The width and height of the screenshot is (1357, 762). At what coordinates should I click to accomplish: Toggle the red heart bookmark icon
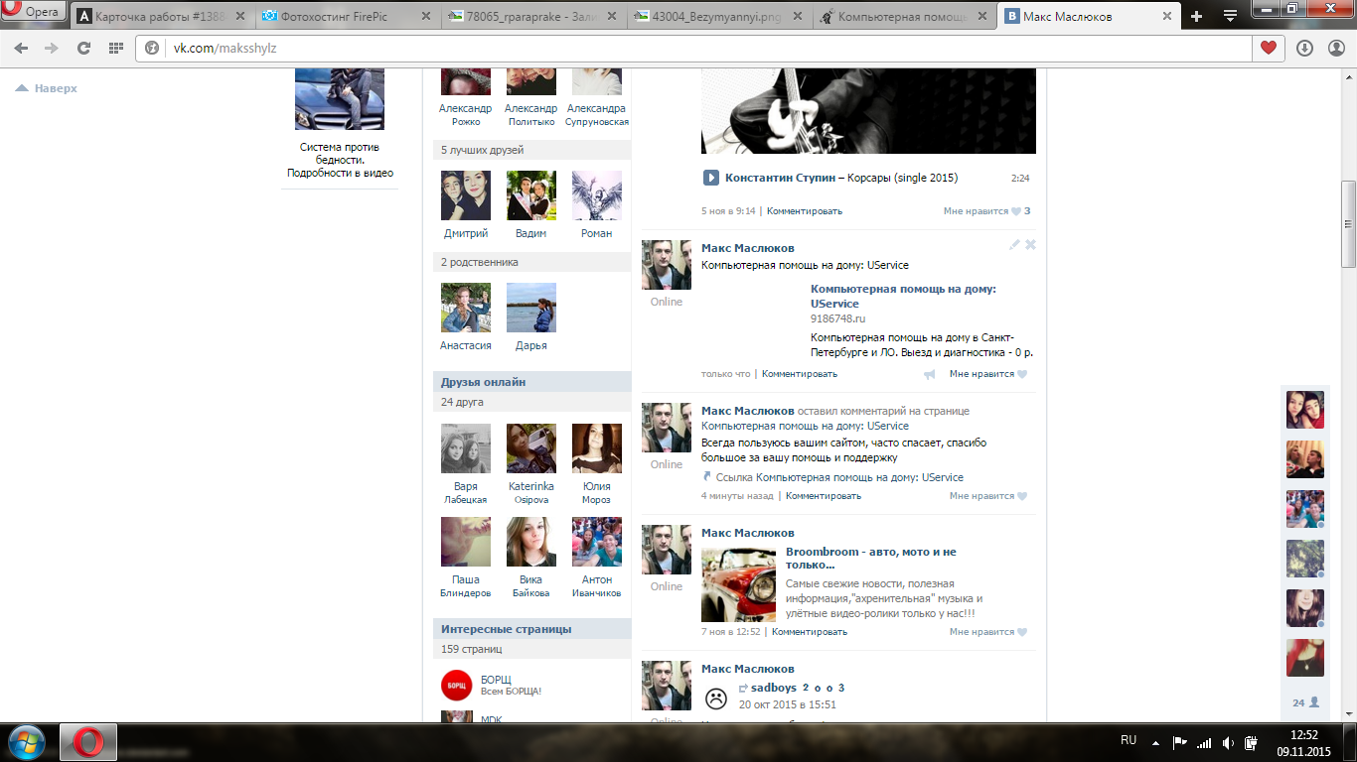(x=1269, y=48)
